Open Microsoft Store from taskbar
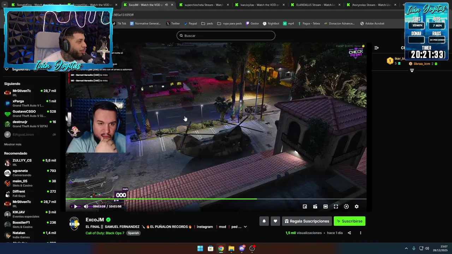The width and height of the screenshot is (452, 254). 210,248
